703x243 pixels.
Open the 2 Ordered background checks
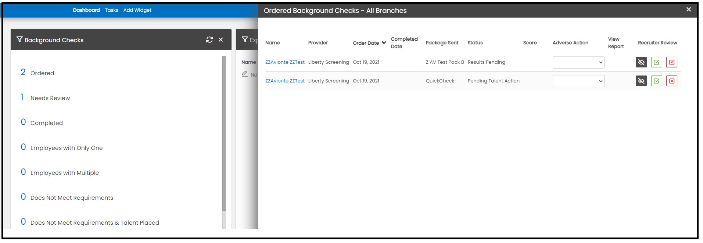point(37,73)
